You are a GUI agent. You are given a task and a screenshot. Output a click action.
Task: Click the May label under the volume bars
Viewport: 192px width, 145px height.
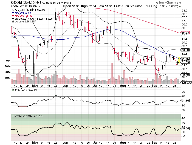[x=35, y=86]
